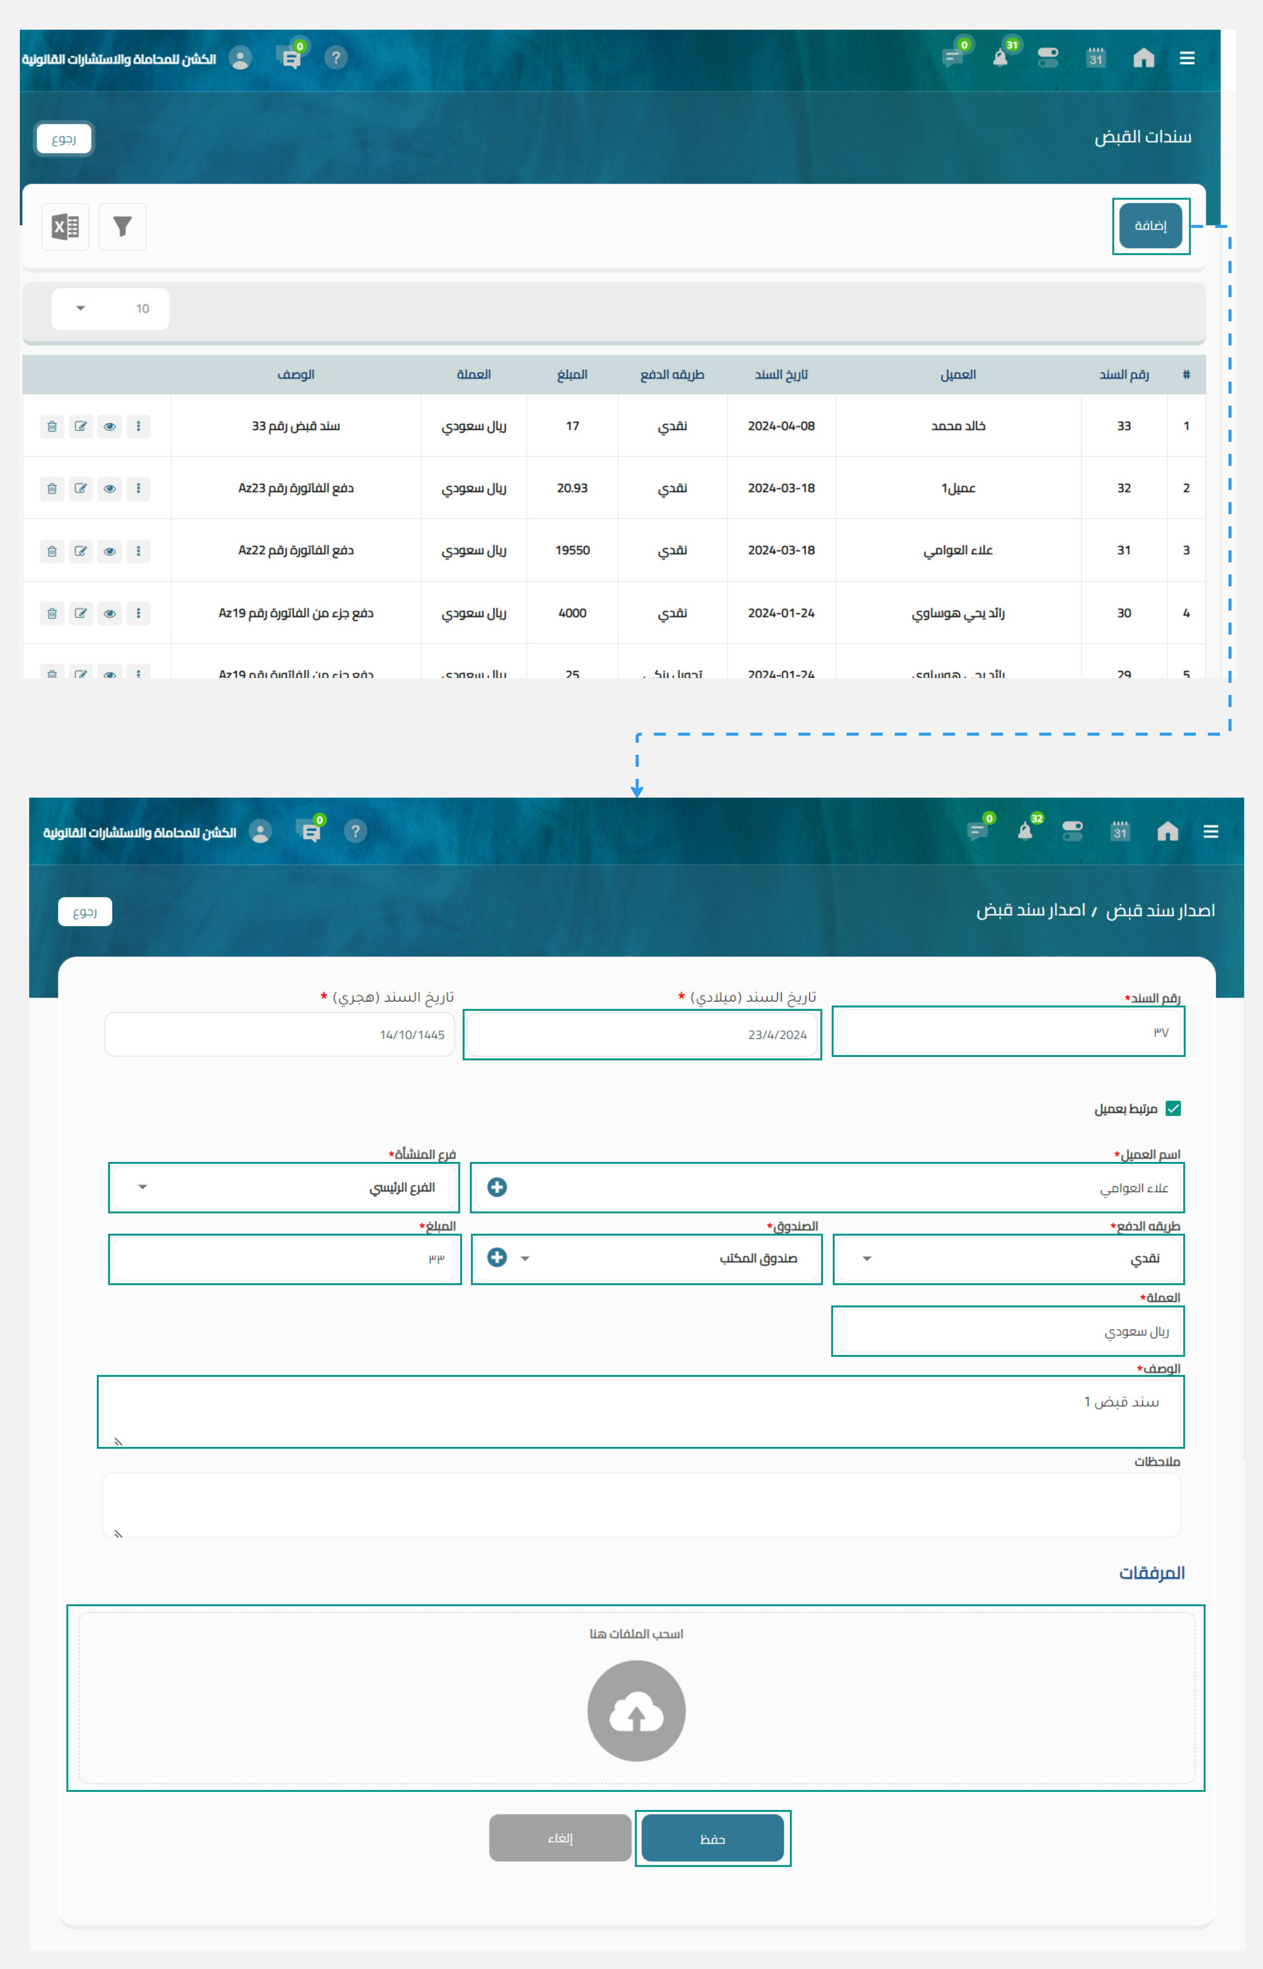Image resolution: width=1263 pixels, height=1969 pixels.
Task: Click the cloud upload icon for attachments
Action: tap(636, 1710)
